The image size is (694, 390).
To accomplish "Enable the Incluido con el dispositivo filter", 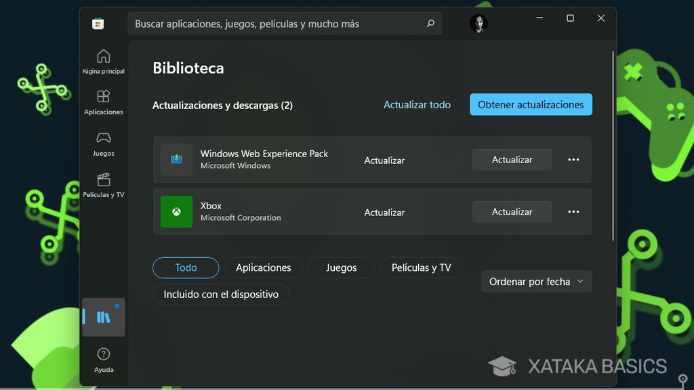I will pos(221,295).
